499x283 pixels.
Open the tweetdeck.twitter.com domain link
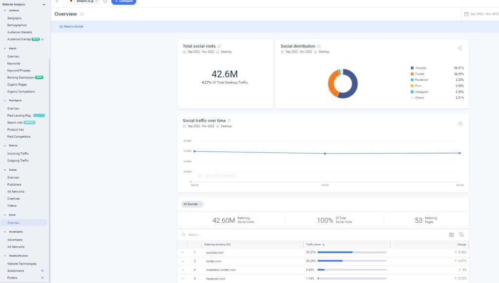(221, 270)
